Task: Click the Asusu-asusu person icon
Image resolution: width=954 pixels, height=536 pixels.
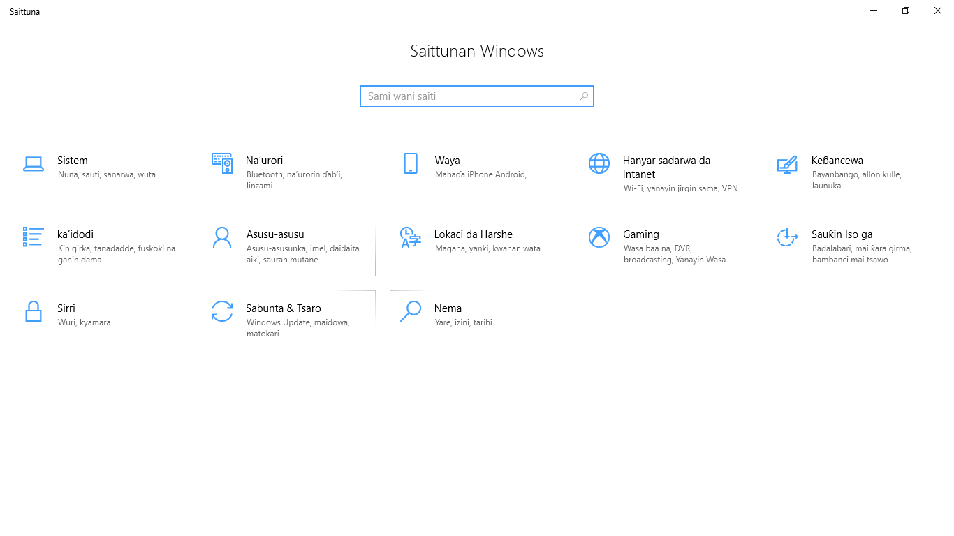Action: coord(222,237)
